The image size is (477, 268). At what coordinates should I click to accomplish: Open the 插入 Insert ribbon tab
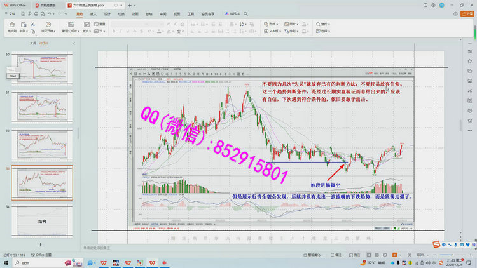93,13
